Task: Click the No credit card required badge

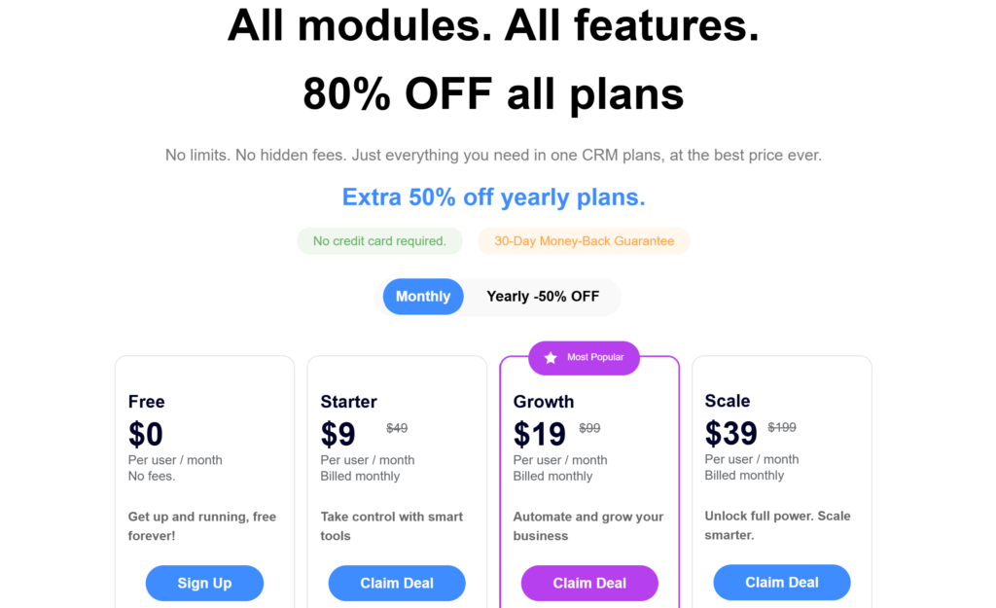Action: tap(379, 241)
